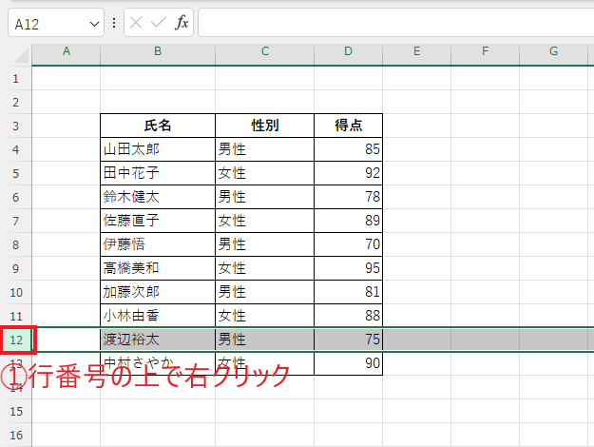Click the score cell 95

click(348, 268)
